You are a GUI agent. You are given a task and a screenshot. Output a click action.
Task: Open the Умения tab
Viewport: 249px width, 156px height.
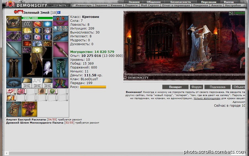coord(116,5)
